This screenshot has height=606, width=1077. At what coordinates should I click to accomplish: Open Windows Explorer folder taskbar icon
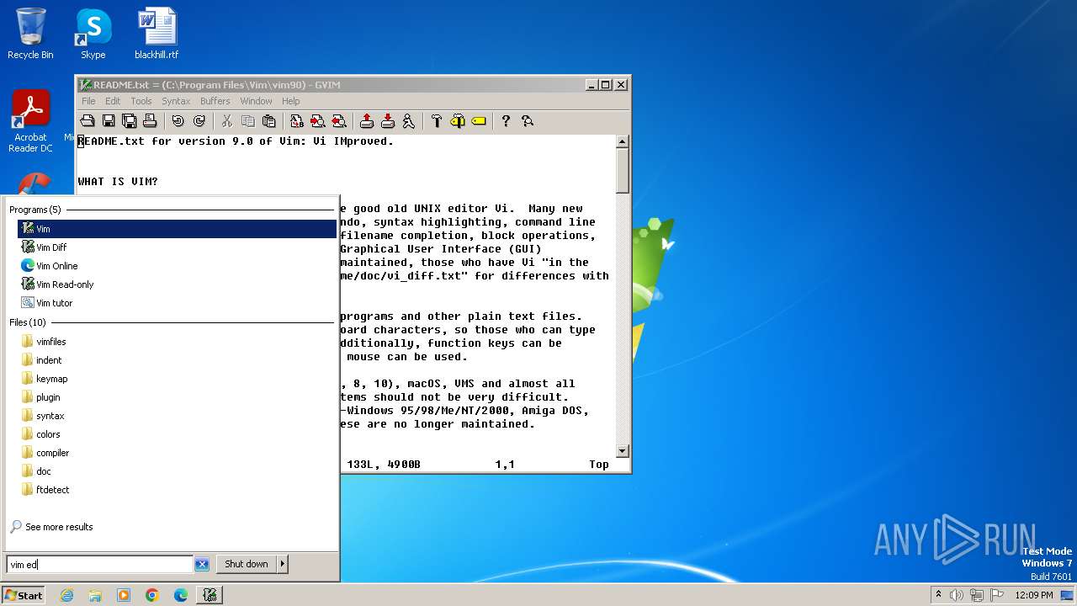tap(95, 595)
